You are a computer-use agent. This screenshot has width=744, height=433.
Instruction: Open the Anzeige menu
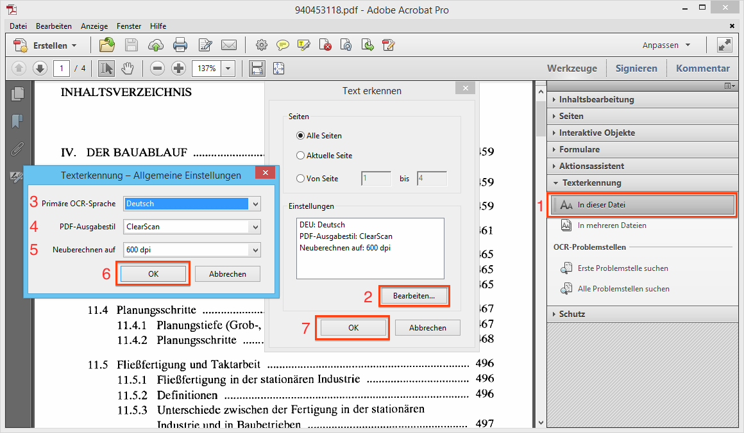click(x=94, y=26)
